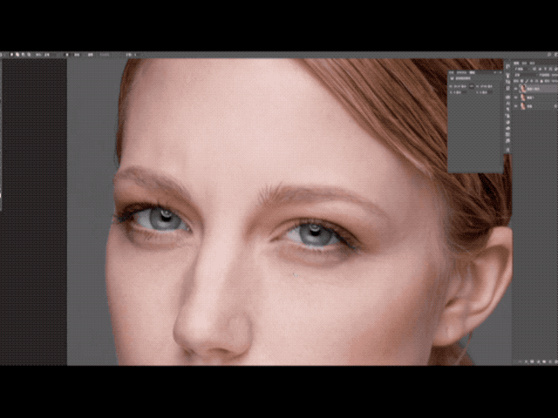The height and width of the screenshot is (418, 558).
Task: Enable lock image pixels brush icon
Action: point(527,81)
